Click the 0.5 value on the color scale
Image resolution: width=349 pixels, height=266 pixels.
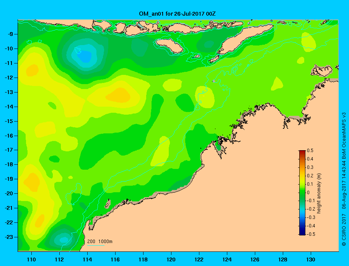tap(310, 151)
